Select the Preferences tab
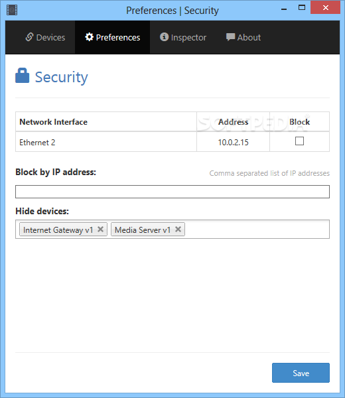 point(113,37)
